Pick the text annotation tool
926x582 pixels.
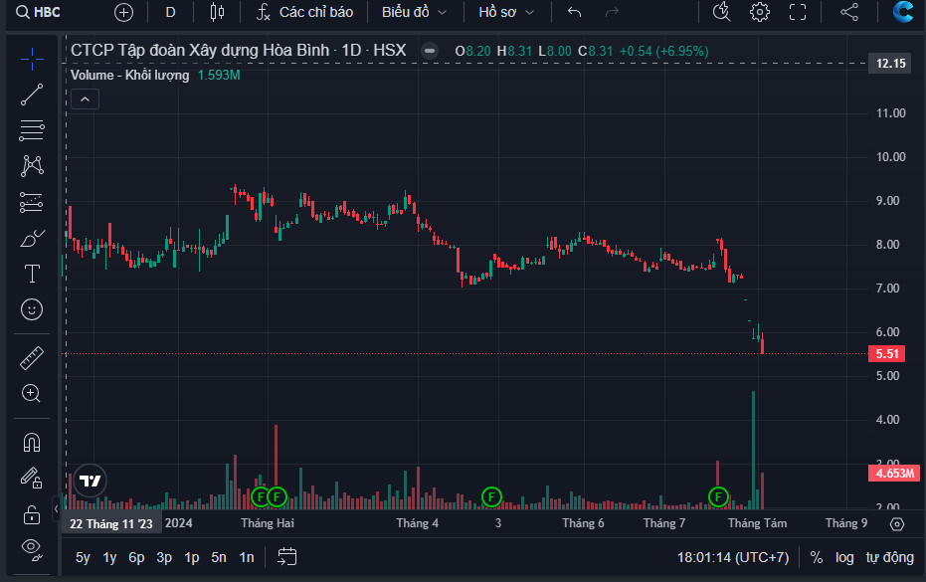[32, 274]
